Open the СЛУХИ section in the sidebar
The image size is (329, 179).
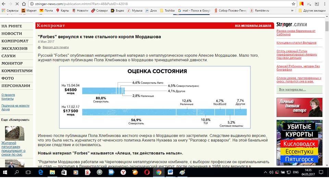point(9,56)
